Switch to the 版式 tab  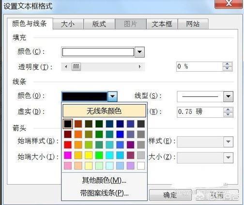(99, 24)
